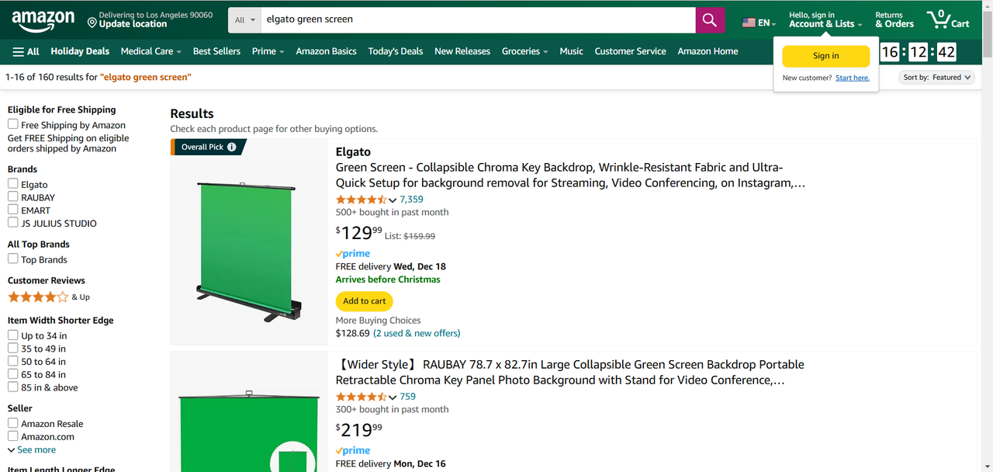Viewport: 993px width, 472px height.
Task: Open Amazon Home nav item
Action: pos(708,51)
